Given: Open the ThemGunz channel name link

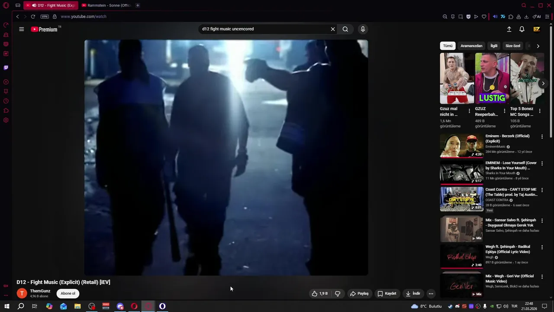Looking at the screenshot, I should point(40,291).
